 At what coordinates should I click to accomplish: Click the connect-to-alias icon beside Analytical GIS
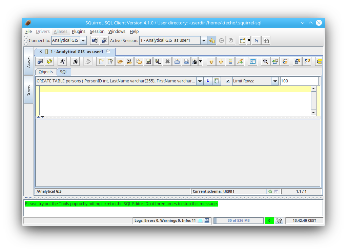coord(95,40)
